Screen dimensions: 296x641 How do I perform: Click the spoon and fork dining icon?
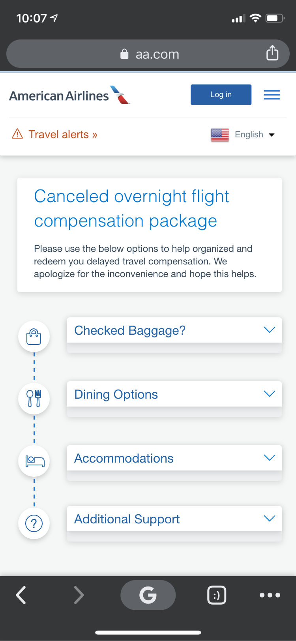(x=34, y=399)
